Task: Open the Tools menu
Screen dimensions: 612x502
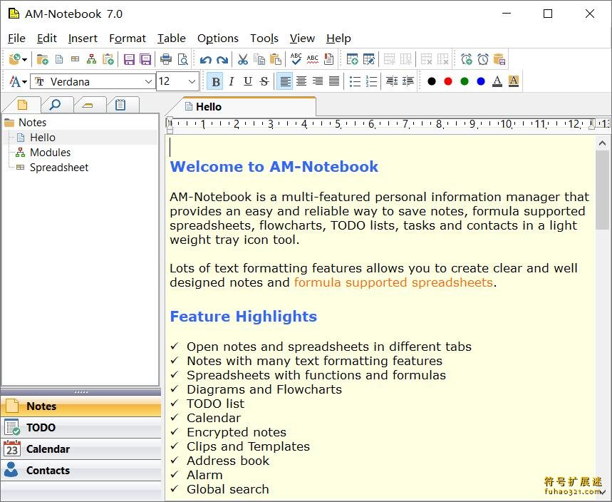Action: point(264,39)
